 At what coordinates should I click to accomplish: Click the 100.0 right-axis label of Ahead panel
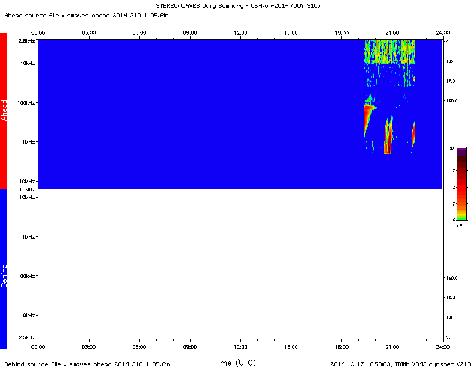[x=451, y=101]
